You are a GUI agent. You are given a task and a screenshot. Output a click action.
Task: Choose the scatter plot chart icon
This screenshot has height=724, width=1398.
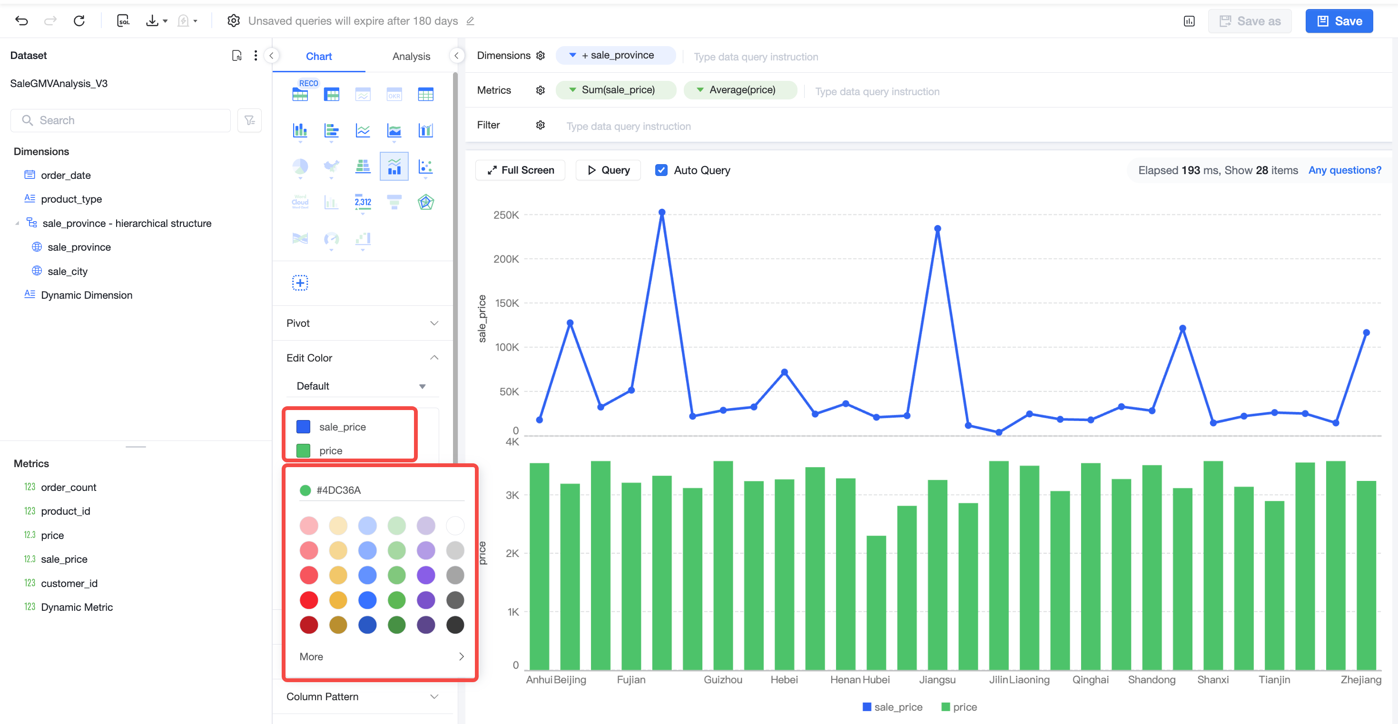coord(425,166)
